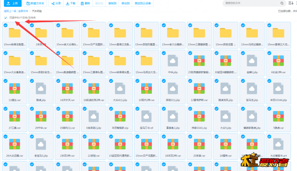
Task: Click the 上传 upload button
Action: tap(13, 3)
